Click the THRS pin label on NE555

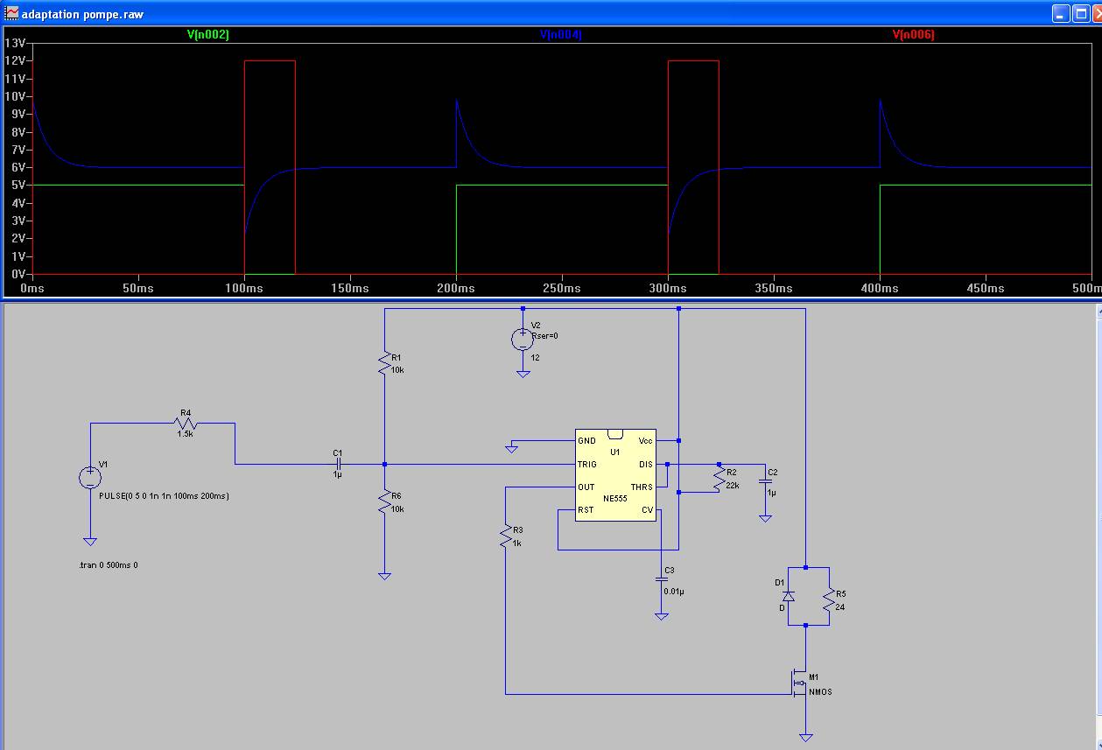click(642, 487)
